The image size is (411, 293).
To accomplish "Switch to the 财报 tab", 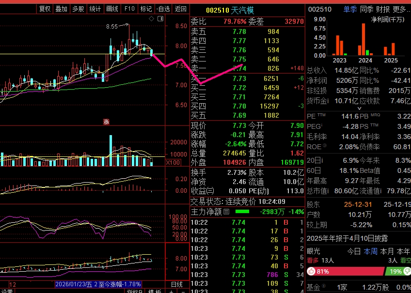I will pos(383,9).
